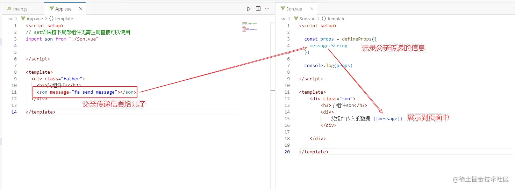Click 'message:String' in Son.vue
515x189 pixels.
pyautogui.click(x=328, y=45)
